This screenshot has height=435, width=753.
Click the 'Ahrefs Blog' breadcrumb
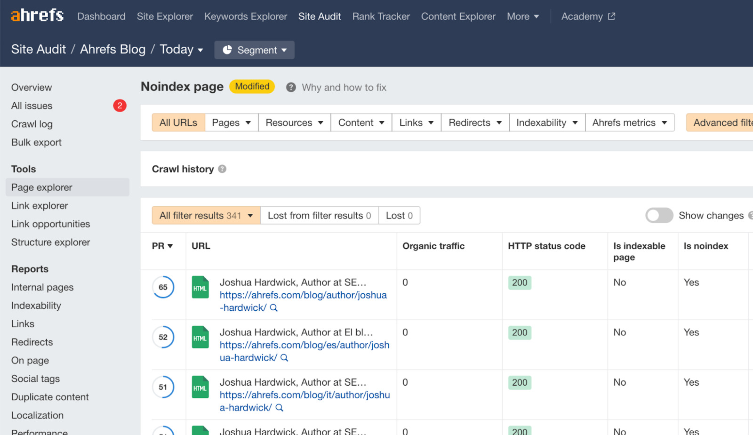[112, 49]
